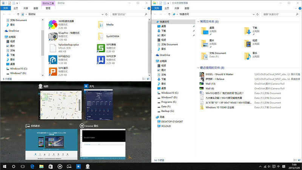Open the Edge browser from the taskbar
302x170 pixels.
coord(32,166)
